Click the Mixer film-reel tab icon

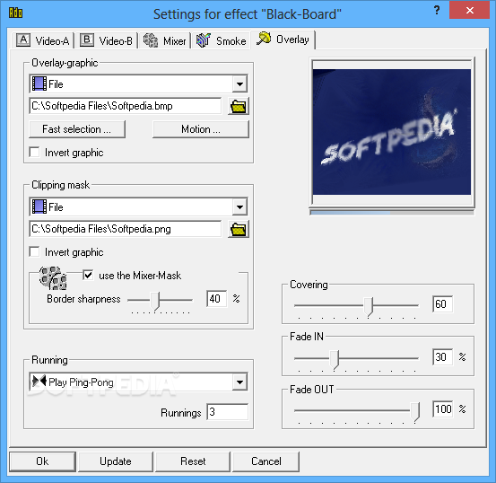point(151,40)
